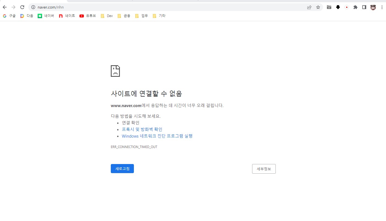386x221 pixels.
Task: Click the forward navigation arrow
Action: [x=13, y=7]
